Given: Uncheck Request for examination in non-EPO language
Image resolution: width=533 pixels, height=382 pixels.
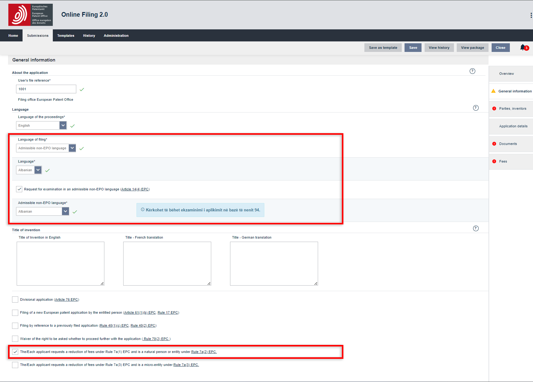Looking at the screenshot, I should click(19, 189).
